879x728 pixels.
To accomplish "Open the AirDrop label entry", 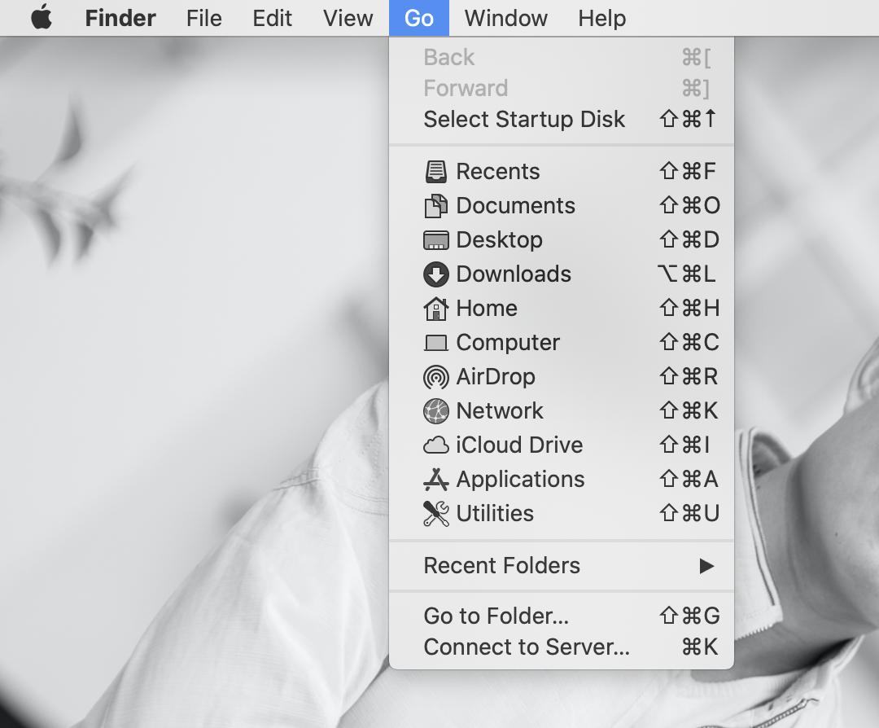I will 496,377.
